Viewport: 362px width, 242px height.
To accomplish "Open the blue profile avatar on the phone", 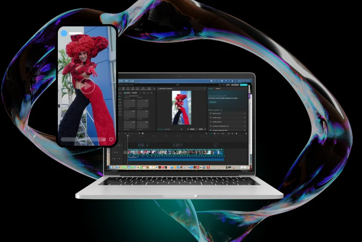I will point(64,33).
